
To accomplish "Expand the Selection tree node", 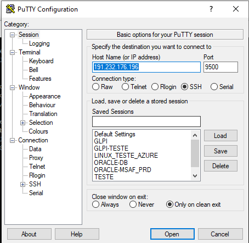I will (x=22, y=123).
